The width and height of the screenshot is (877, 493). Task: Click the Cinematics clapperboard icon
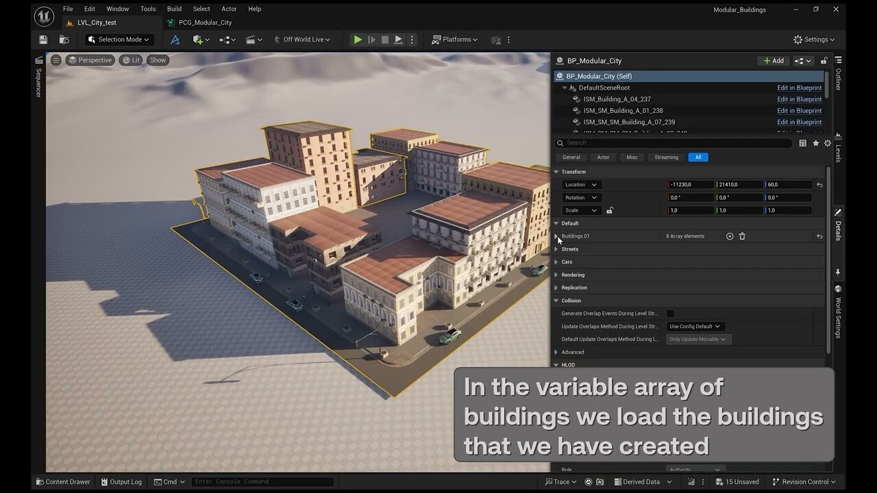[x=252, y=39]
